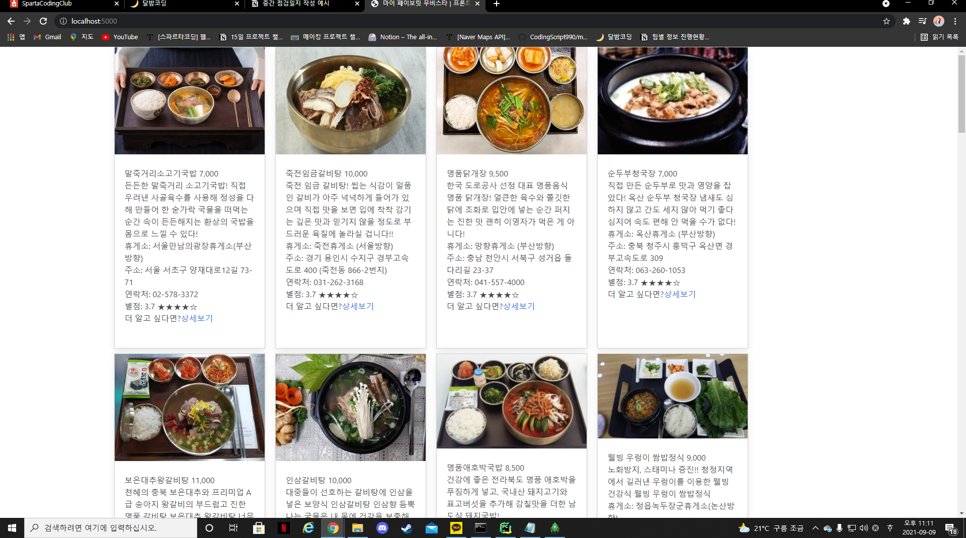
Task: Open the 지도 maps bookmark
Action: click(x=82, y=37)
